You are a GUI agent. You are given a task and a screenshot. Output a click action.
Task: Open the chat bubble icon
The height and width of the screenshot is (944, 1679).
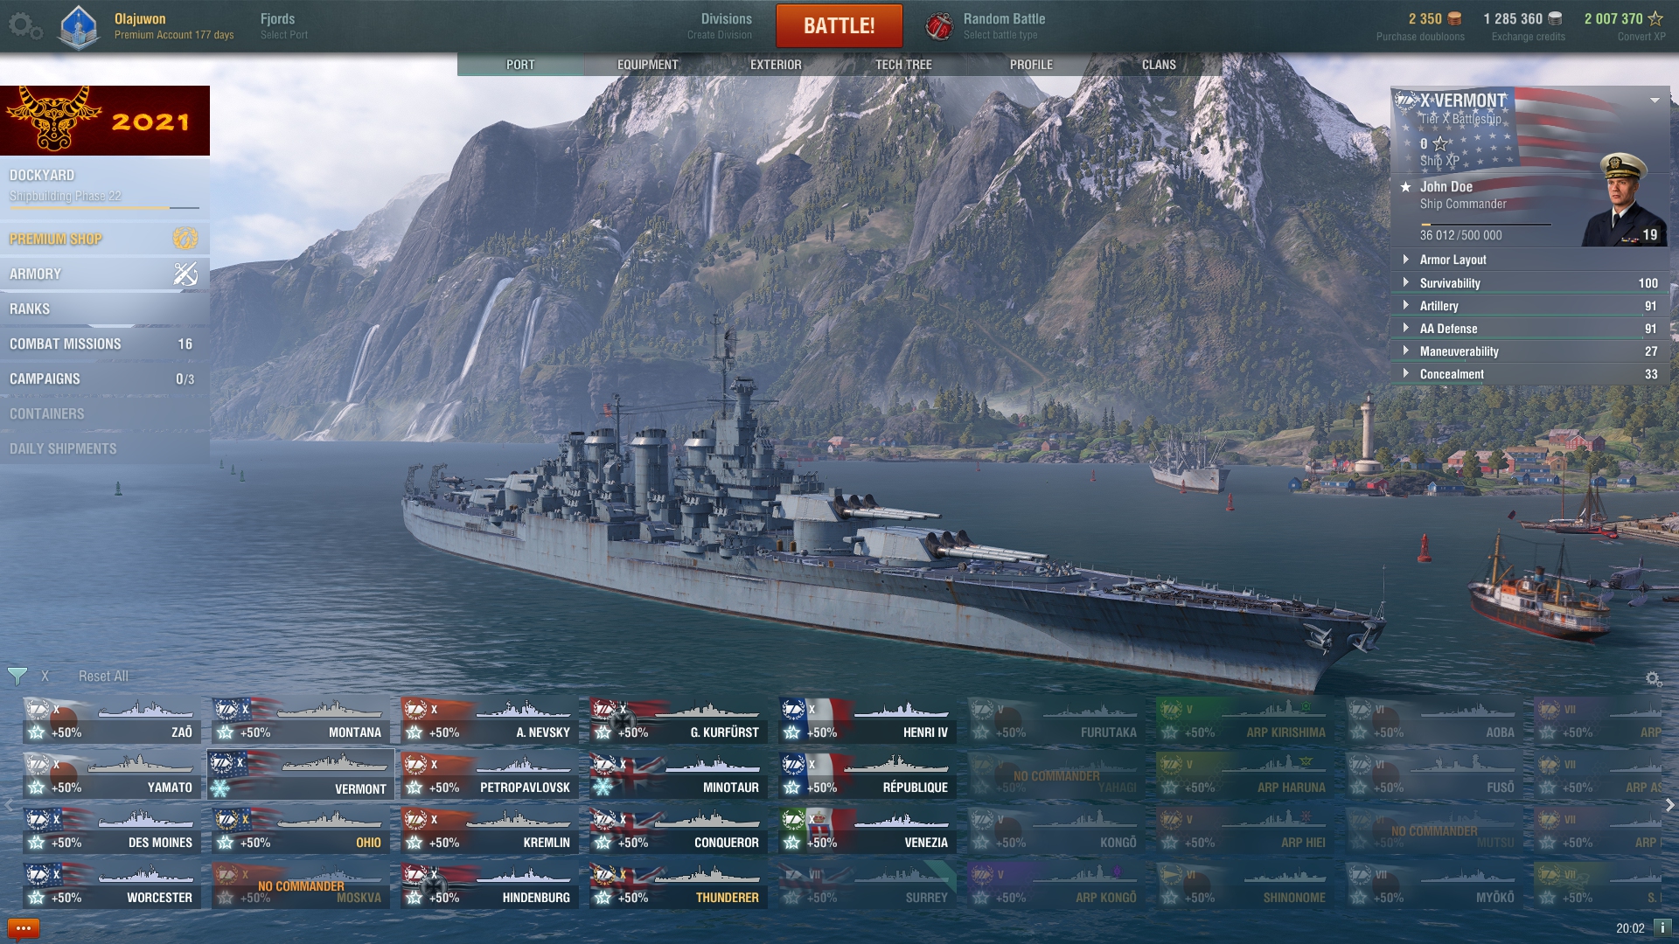(24, 928)
